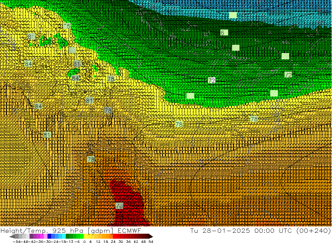Click the '0' legend scale label

tap(84, 242)
